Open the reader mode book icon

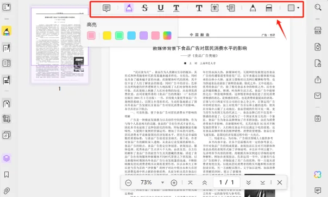[7, 7]
